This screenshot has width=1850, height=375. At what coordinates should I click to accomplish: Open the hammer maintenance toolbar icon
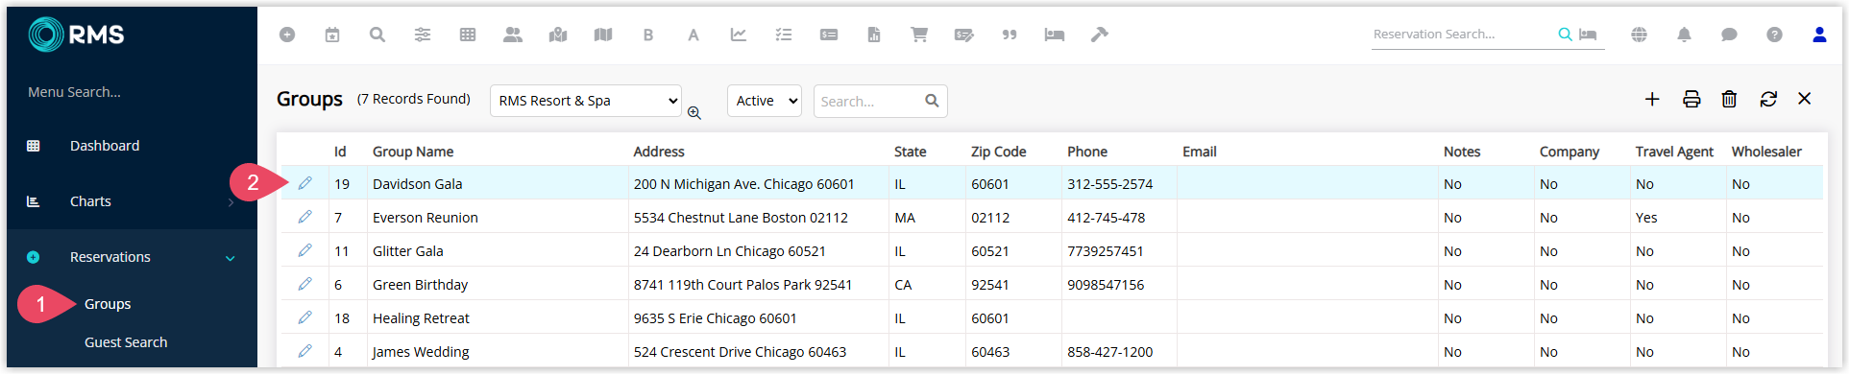point(1100,35)
